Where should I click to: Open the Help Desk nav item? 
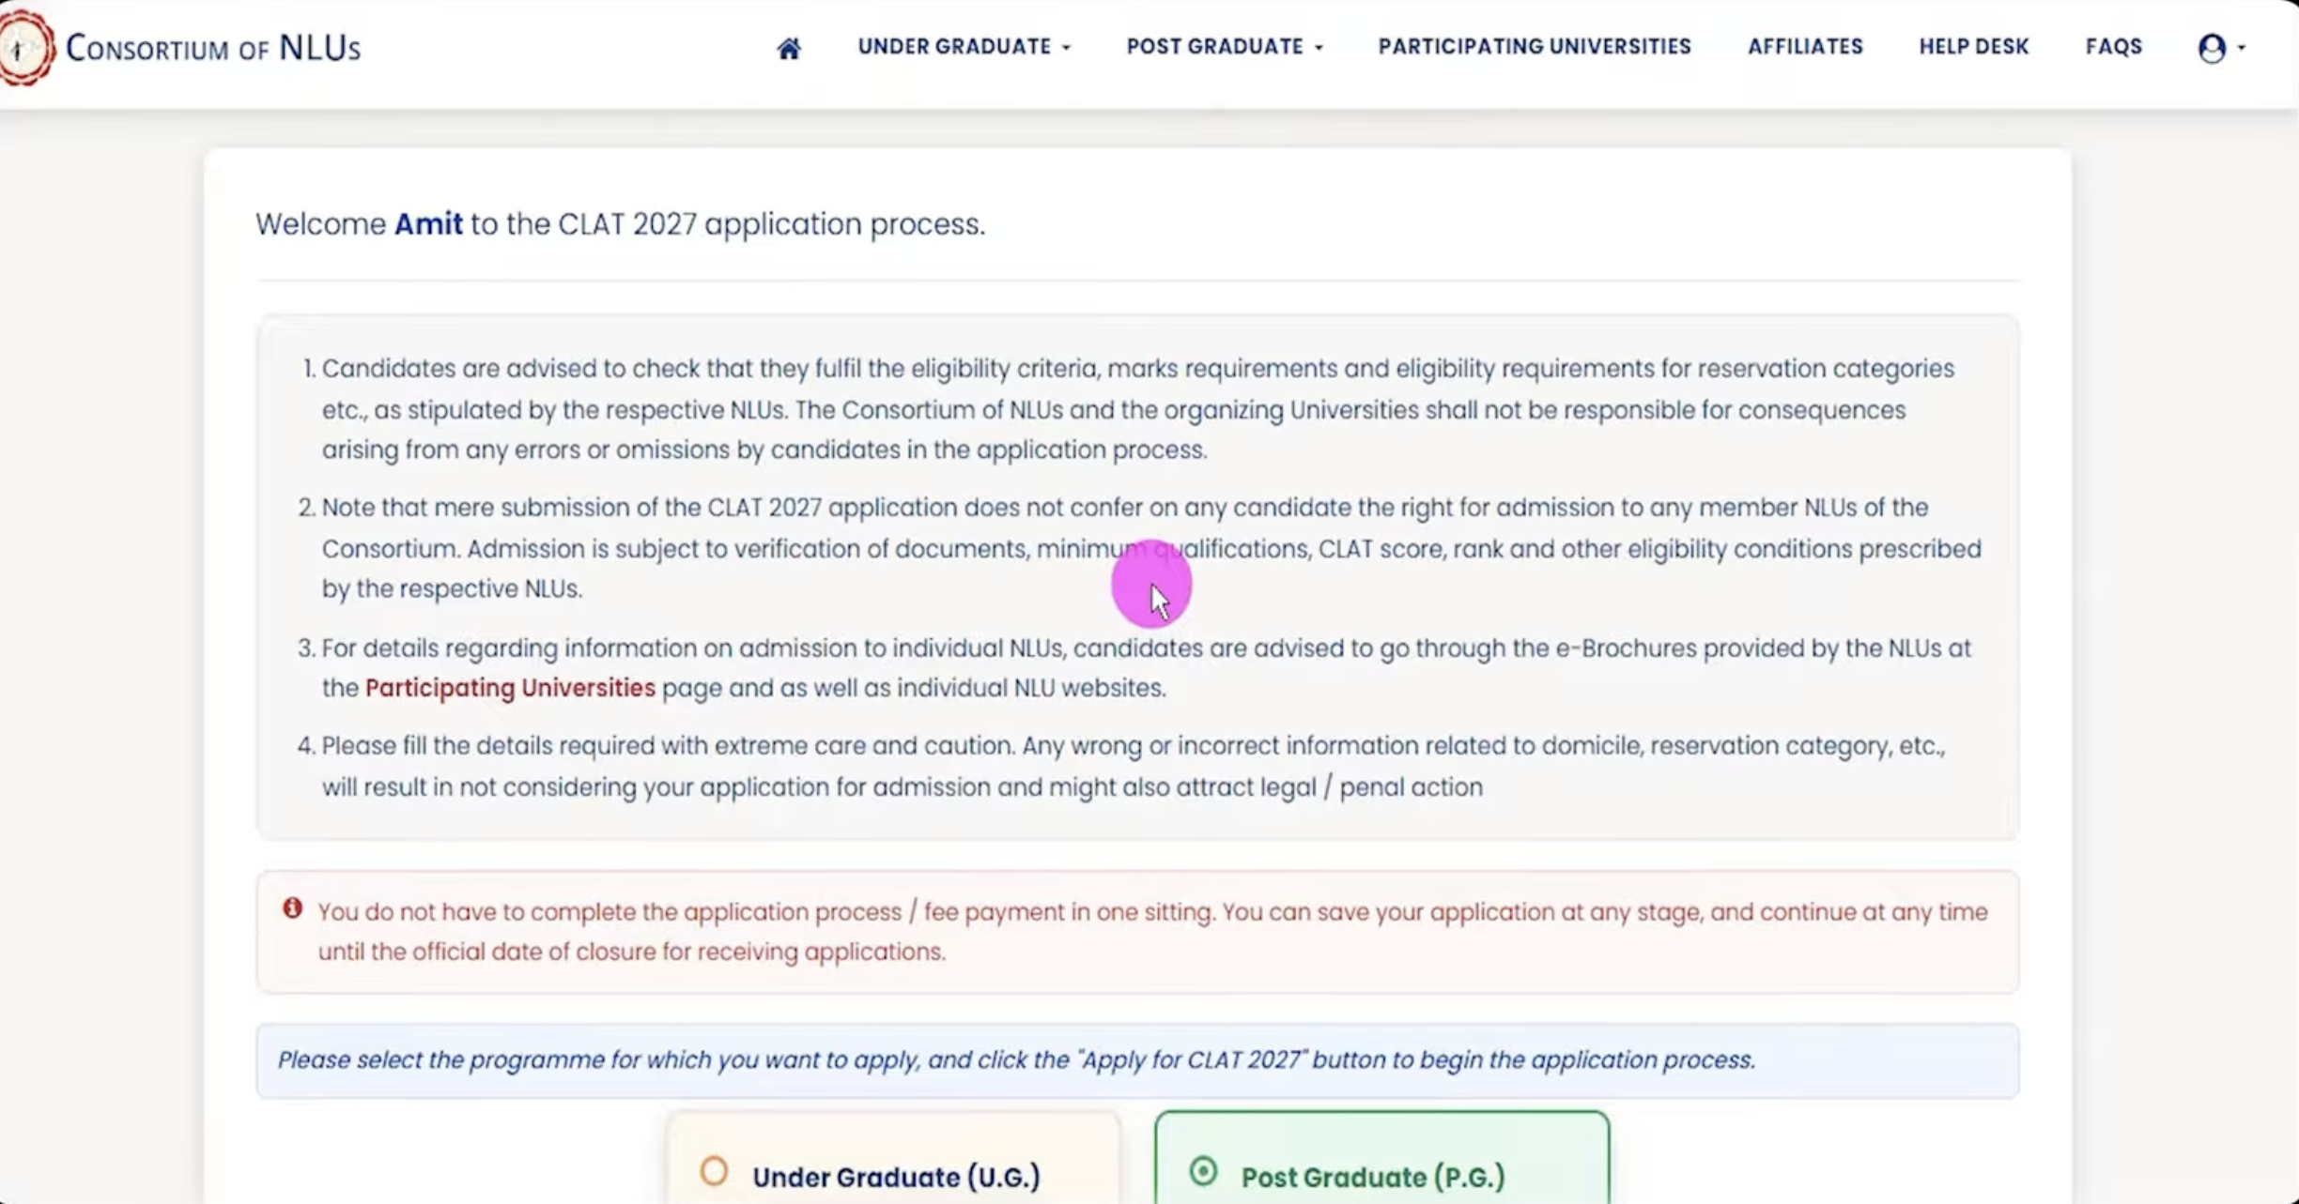coord(1974,47)
